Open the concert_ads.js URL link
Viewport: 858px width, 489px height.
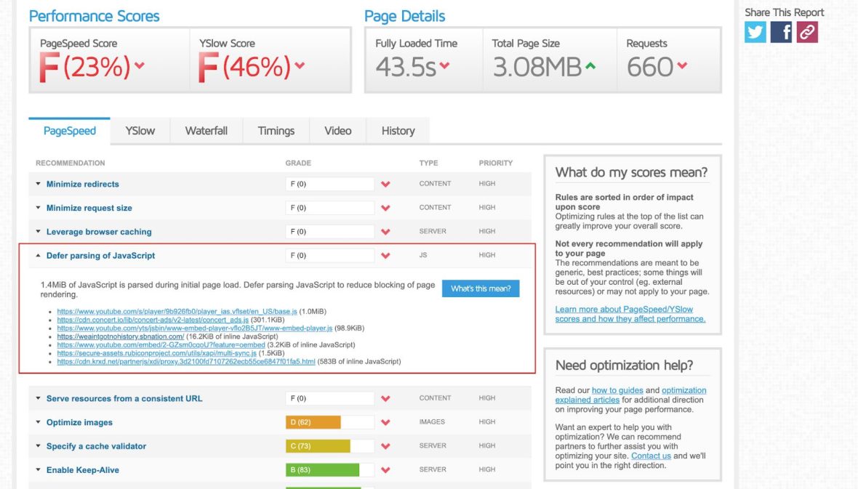point(153,320)
